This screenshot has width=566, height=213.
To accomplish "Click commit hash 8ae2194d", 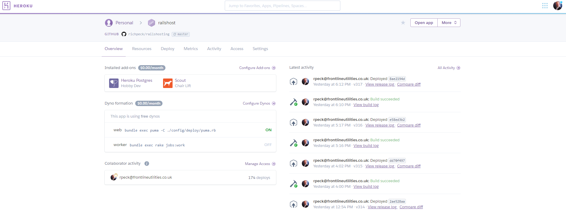I will pos(397,79).
